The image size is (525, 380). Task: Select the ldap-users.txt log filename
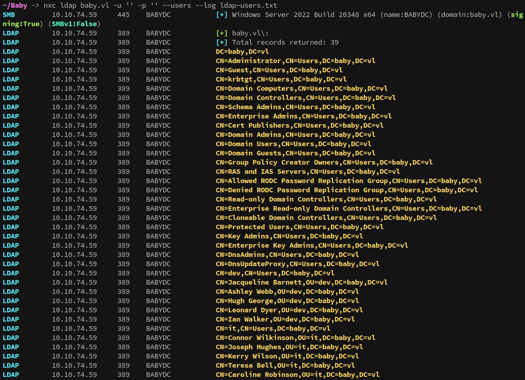248,5
